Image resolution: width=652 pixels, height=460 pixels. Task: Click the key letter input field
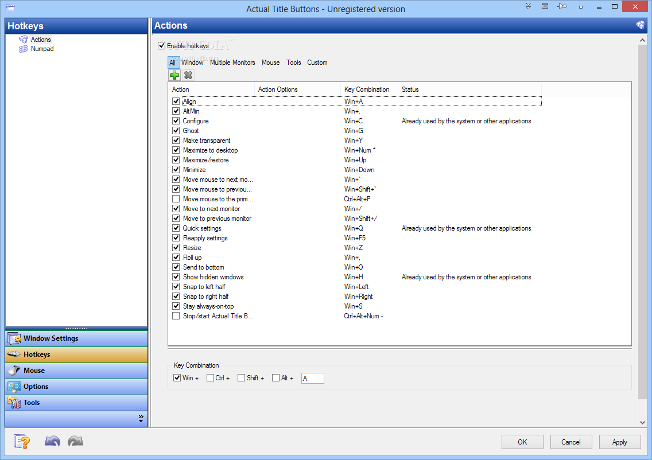tap(313, 378)
